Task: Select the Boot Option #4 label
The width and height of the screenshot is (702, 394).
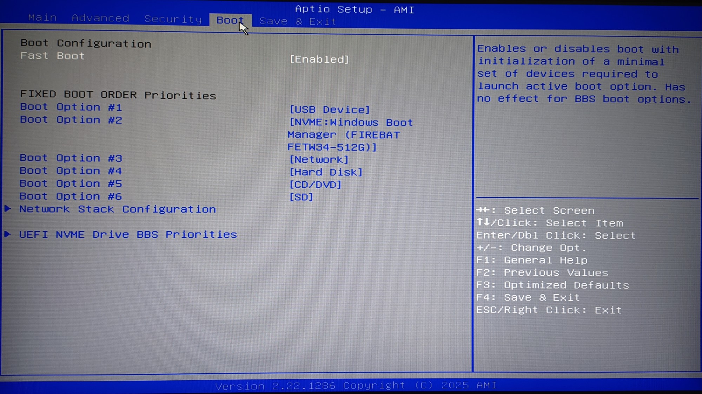Action: tap(71, 171)
